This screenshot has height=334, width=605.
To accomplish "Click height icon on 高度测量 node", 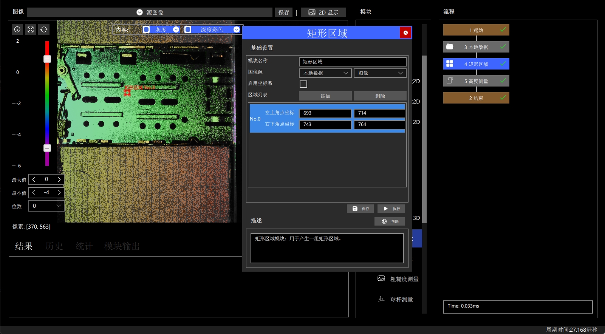I will (450, 81).
